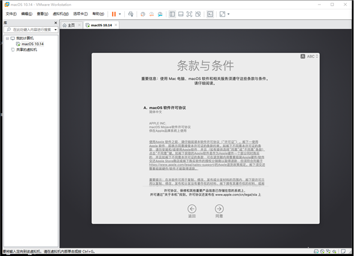Image resolution: width=354 pixels, height=256 pixels.
Task: Click the www.apple.com/cn/legal/sla text
Action: (236, 194)
